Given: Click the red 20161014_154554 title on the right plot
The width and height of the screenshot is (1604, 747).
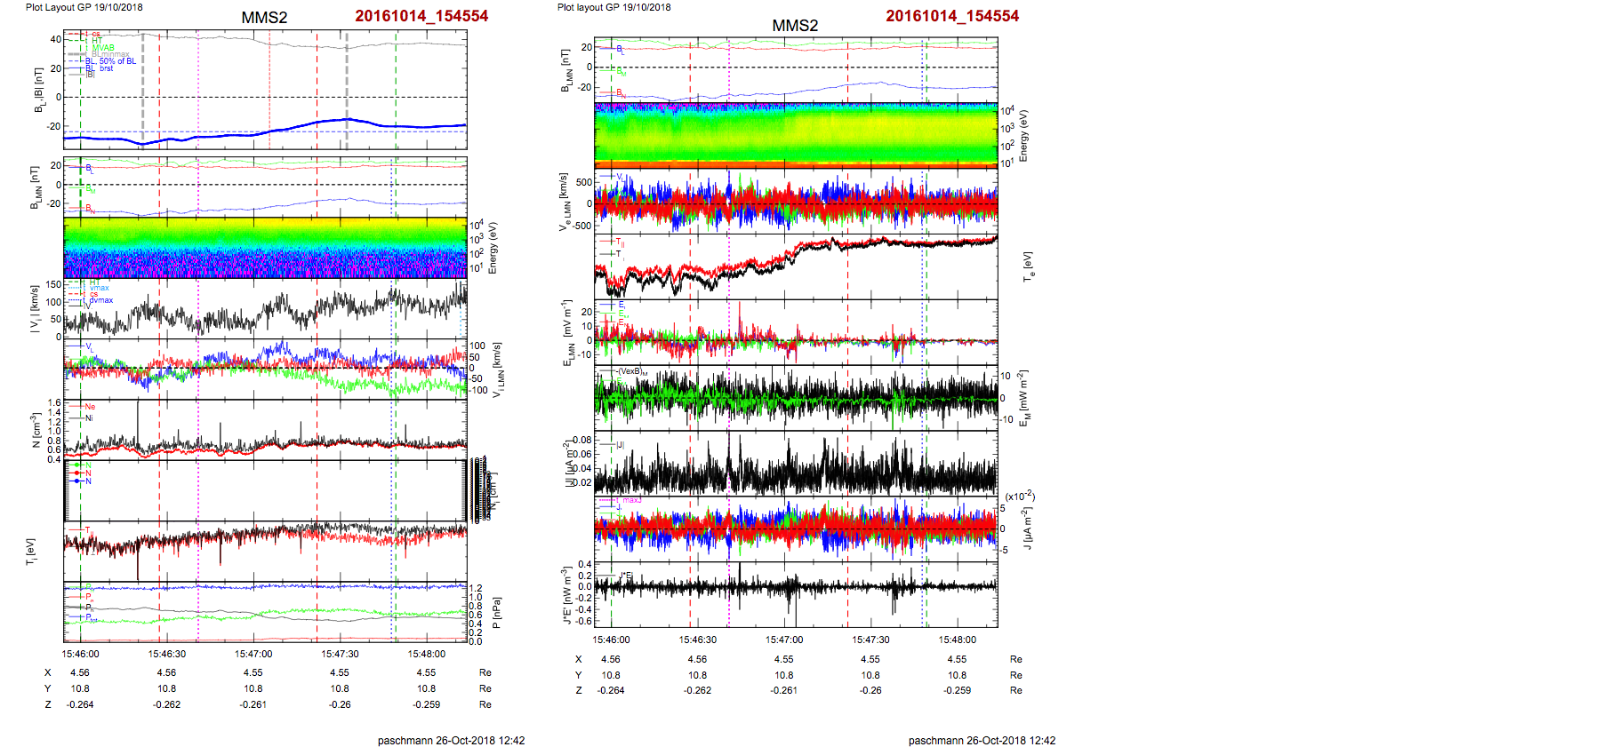Looking at the screenshot, I should click(951, 16).
